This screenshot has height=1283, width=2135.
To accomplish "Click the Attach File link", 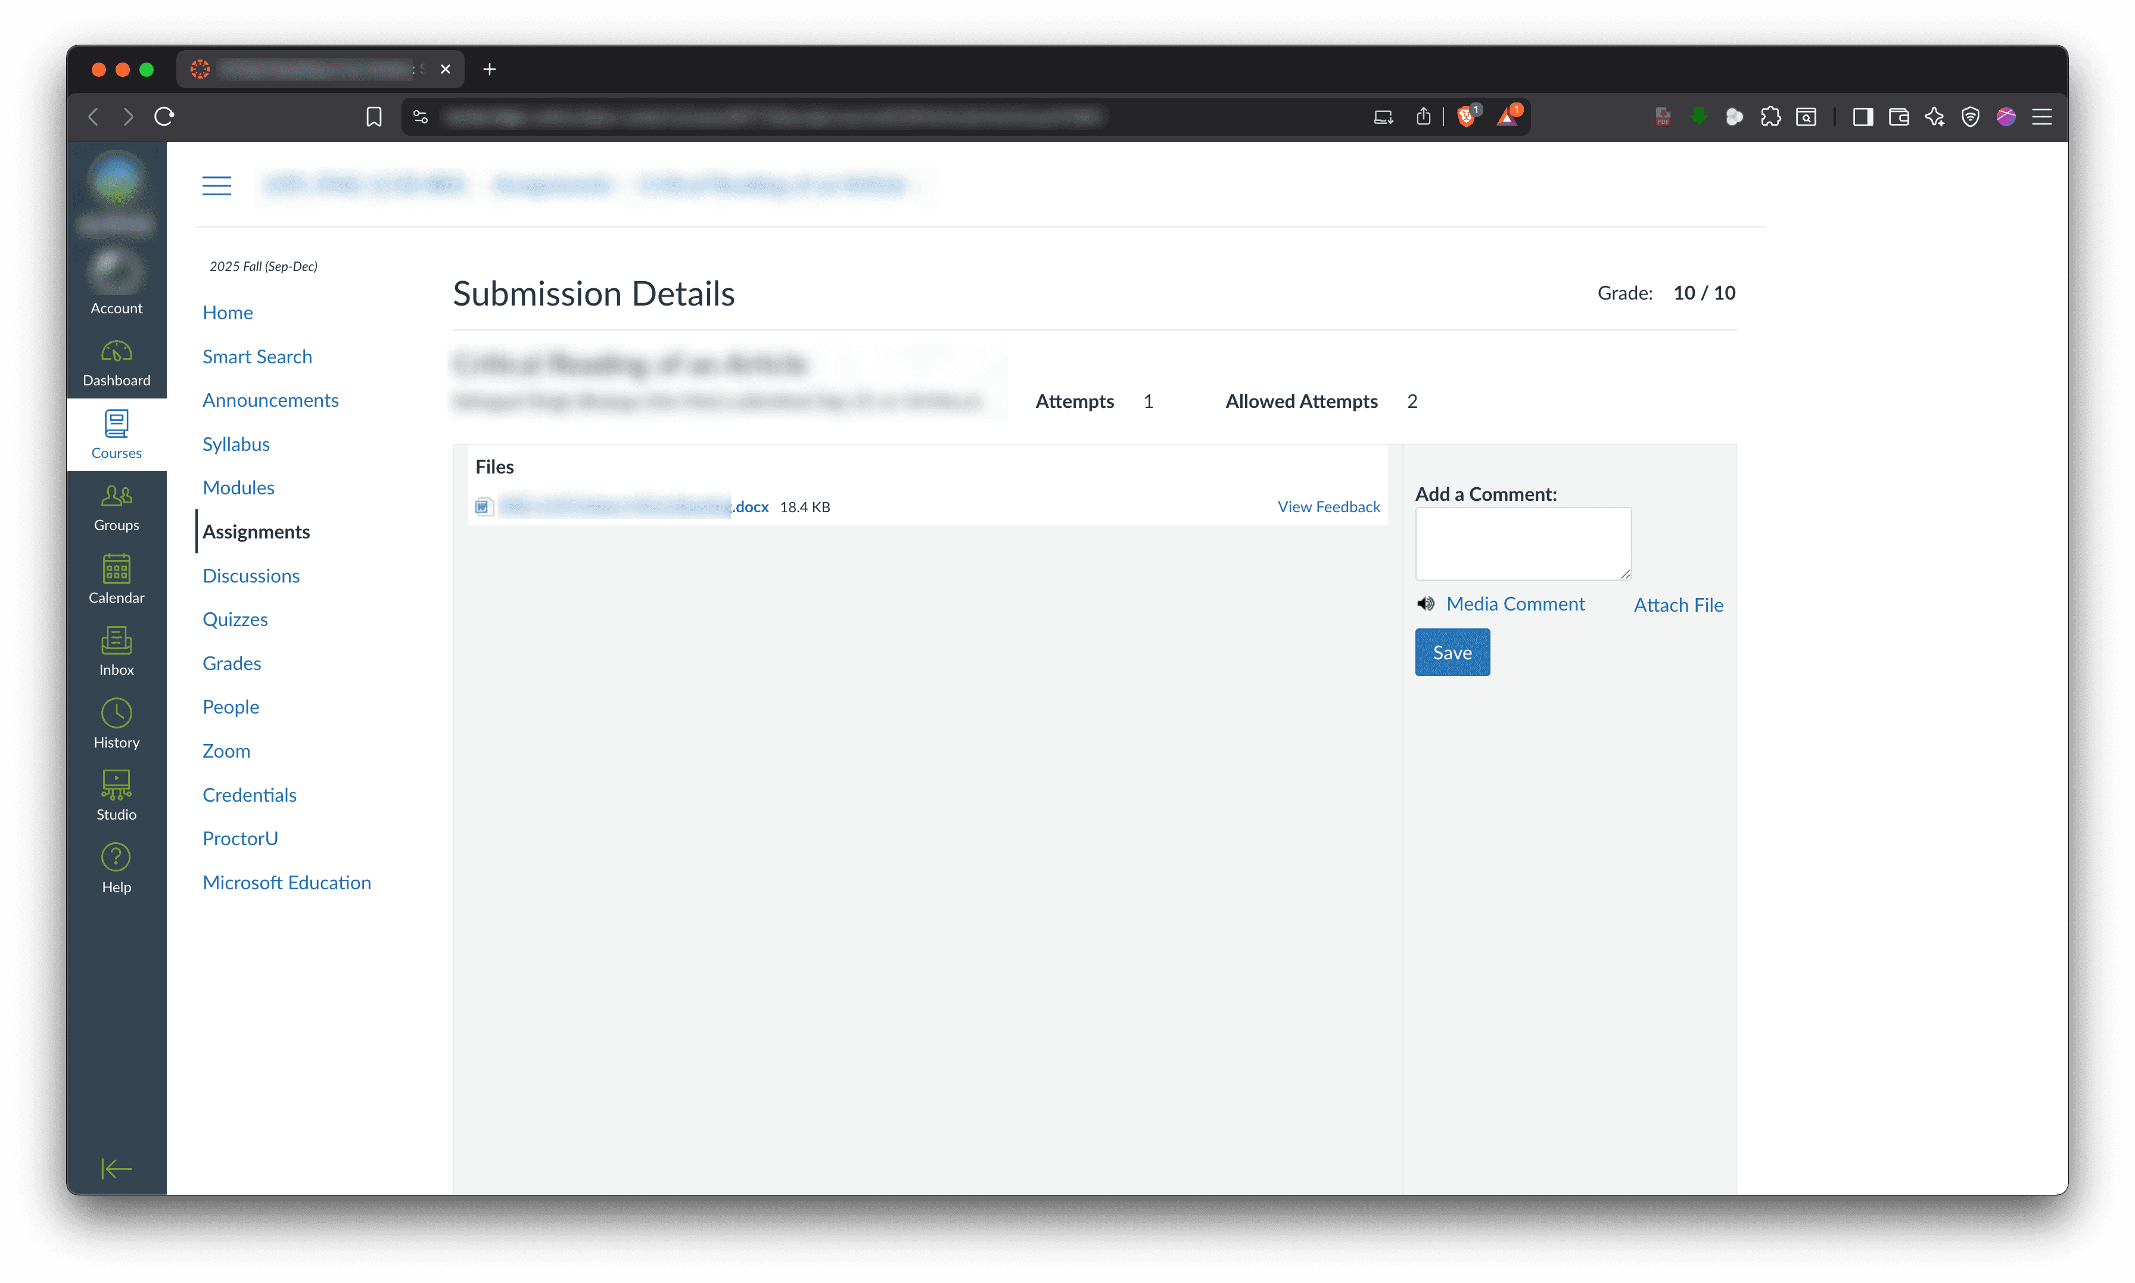I will (1677, 605).
